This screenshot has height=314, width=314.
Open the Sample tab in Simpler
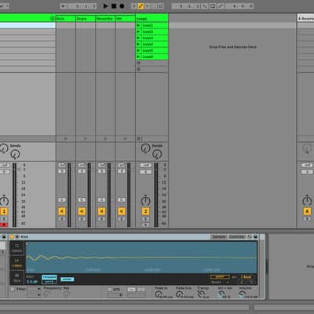click(x=219, y=237)
